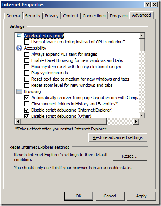Go to the Privacy tab
The image size is (161, 206).
(52, 16)
